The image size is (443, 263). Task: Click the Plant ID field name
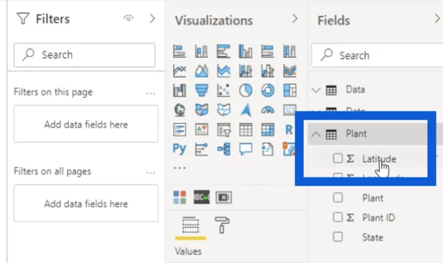pyautogui.click(x=378, y=218)
